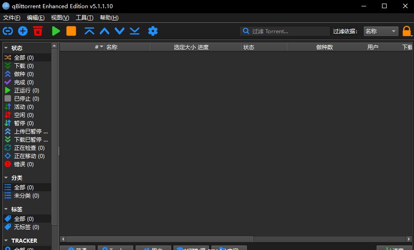Click the sidebar vertical scrollbar thumb
The width and height of the screenshot is (414, 250).
coord(54,137)
